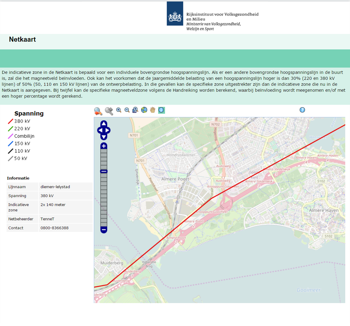Select phone number 0800-8366388
The image size is (350, 326).
tap(55, 228)
